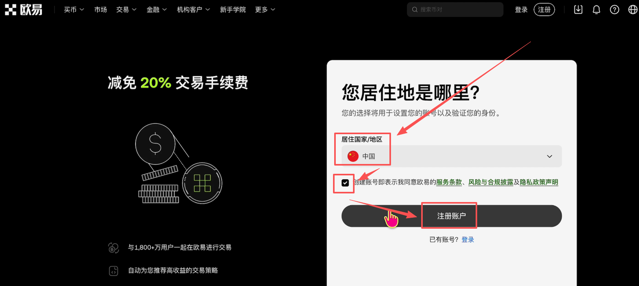This screenshot has width=639, height=286.
Task: Open the 服务条款 link
Action: 449,182
